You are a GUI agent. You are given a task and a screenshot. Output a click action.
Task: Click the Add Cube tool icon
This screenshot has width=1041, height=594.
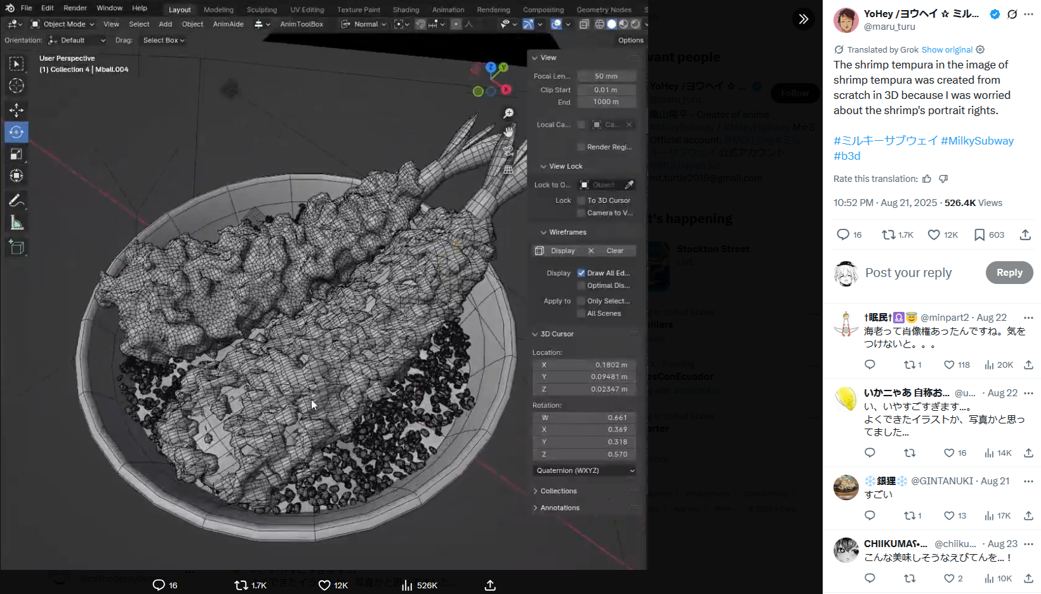(x=17, y=247)
